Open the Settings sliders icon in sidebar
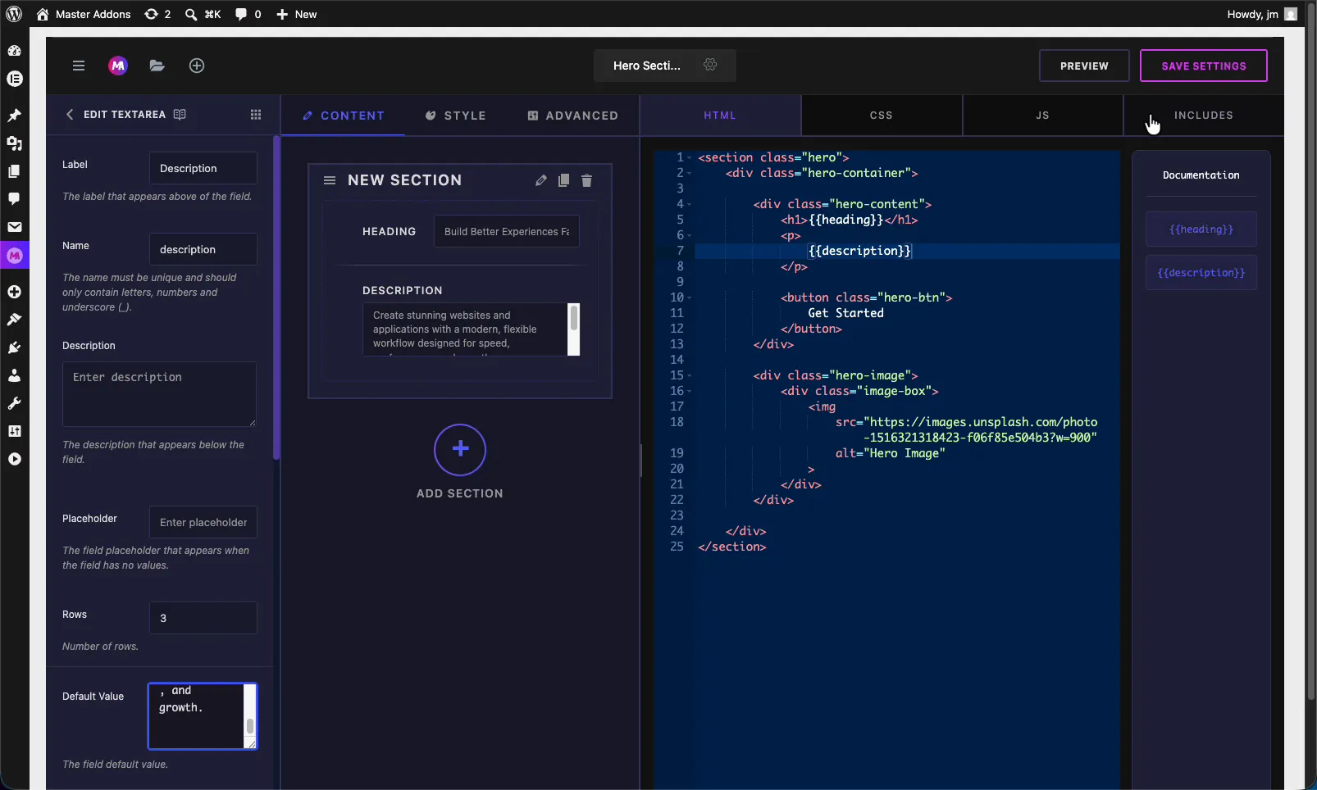The width and height of the screenshot is (1317, 790). (x=14, y=431)
